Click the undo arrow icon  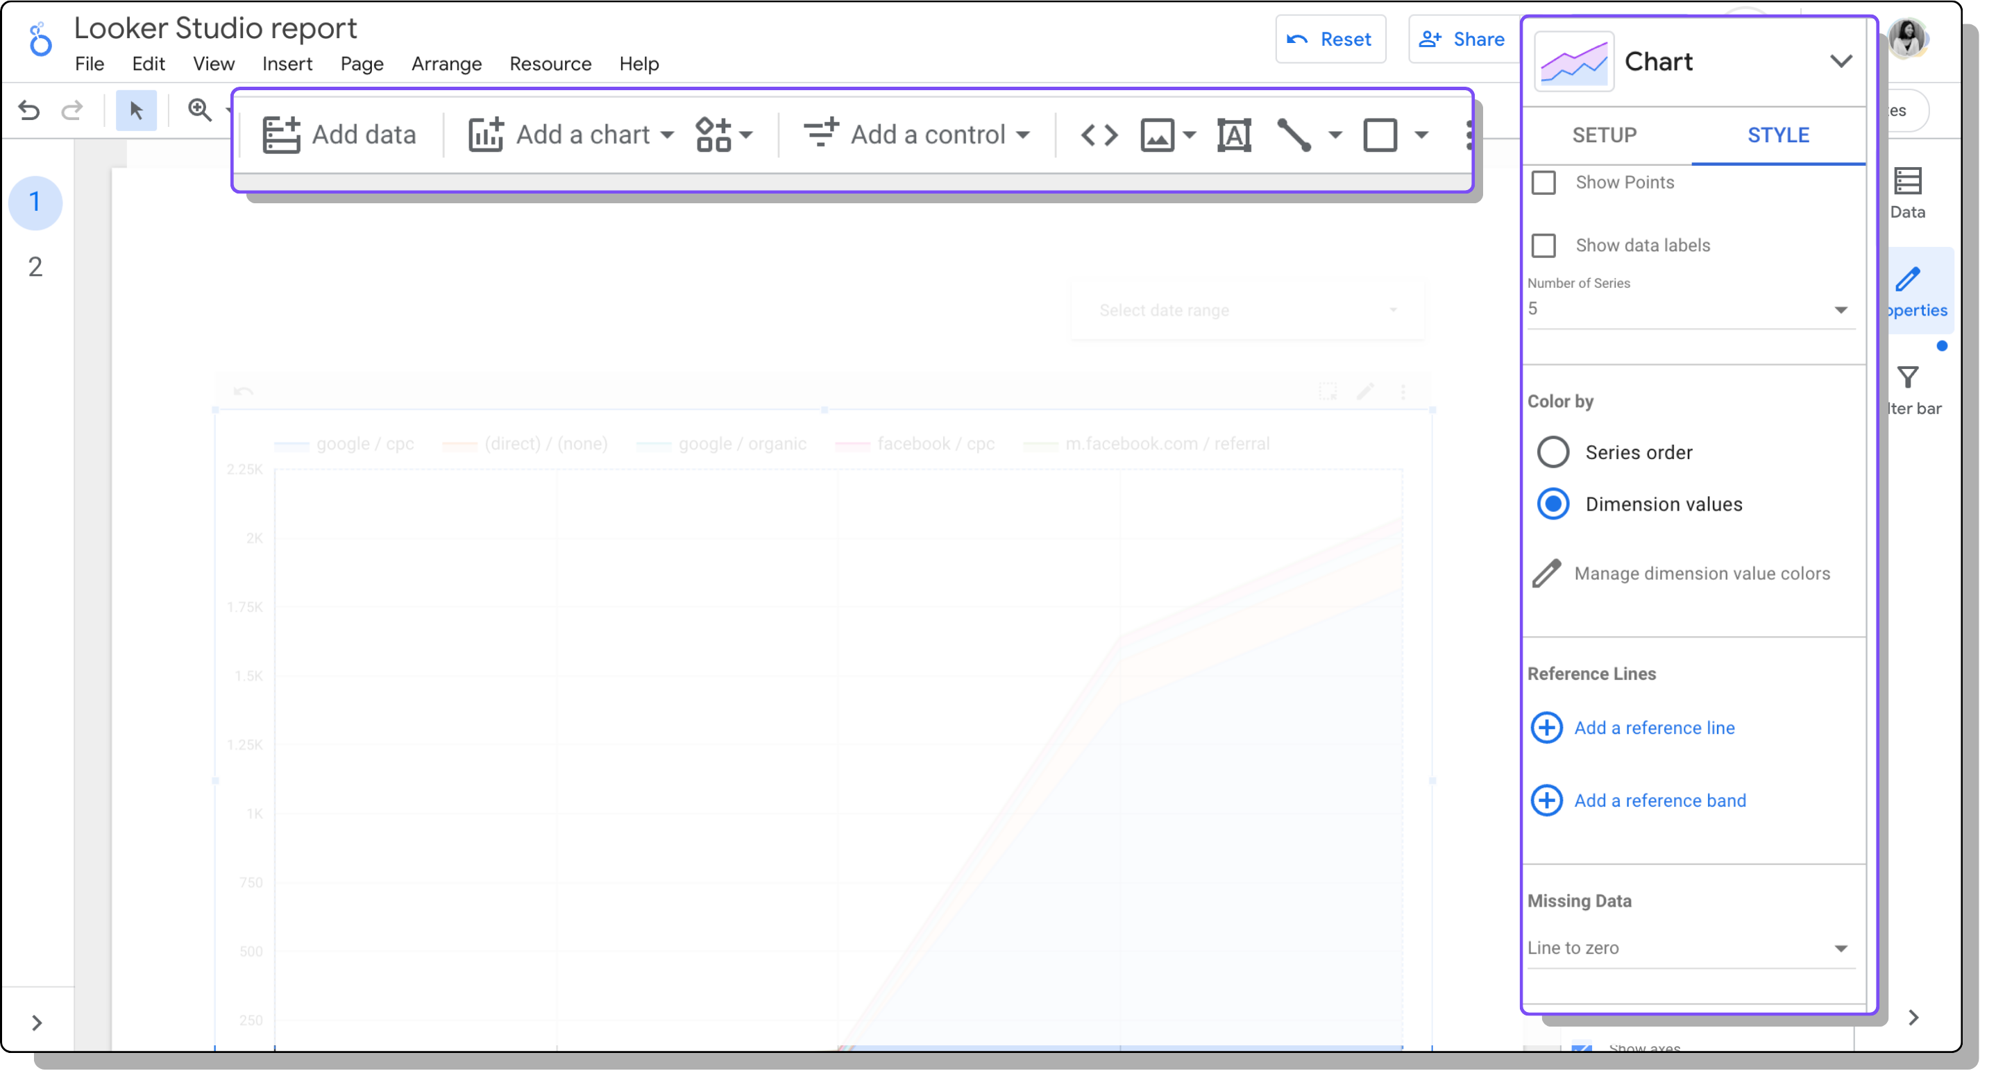28,110
